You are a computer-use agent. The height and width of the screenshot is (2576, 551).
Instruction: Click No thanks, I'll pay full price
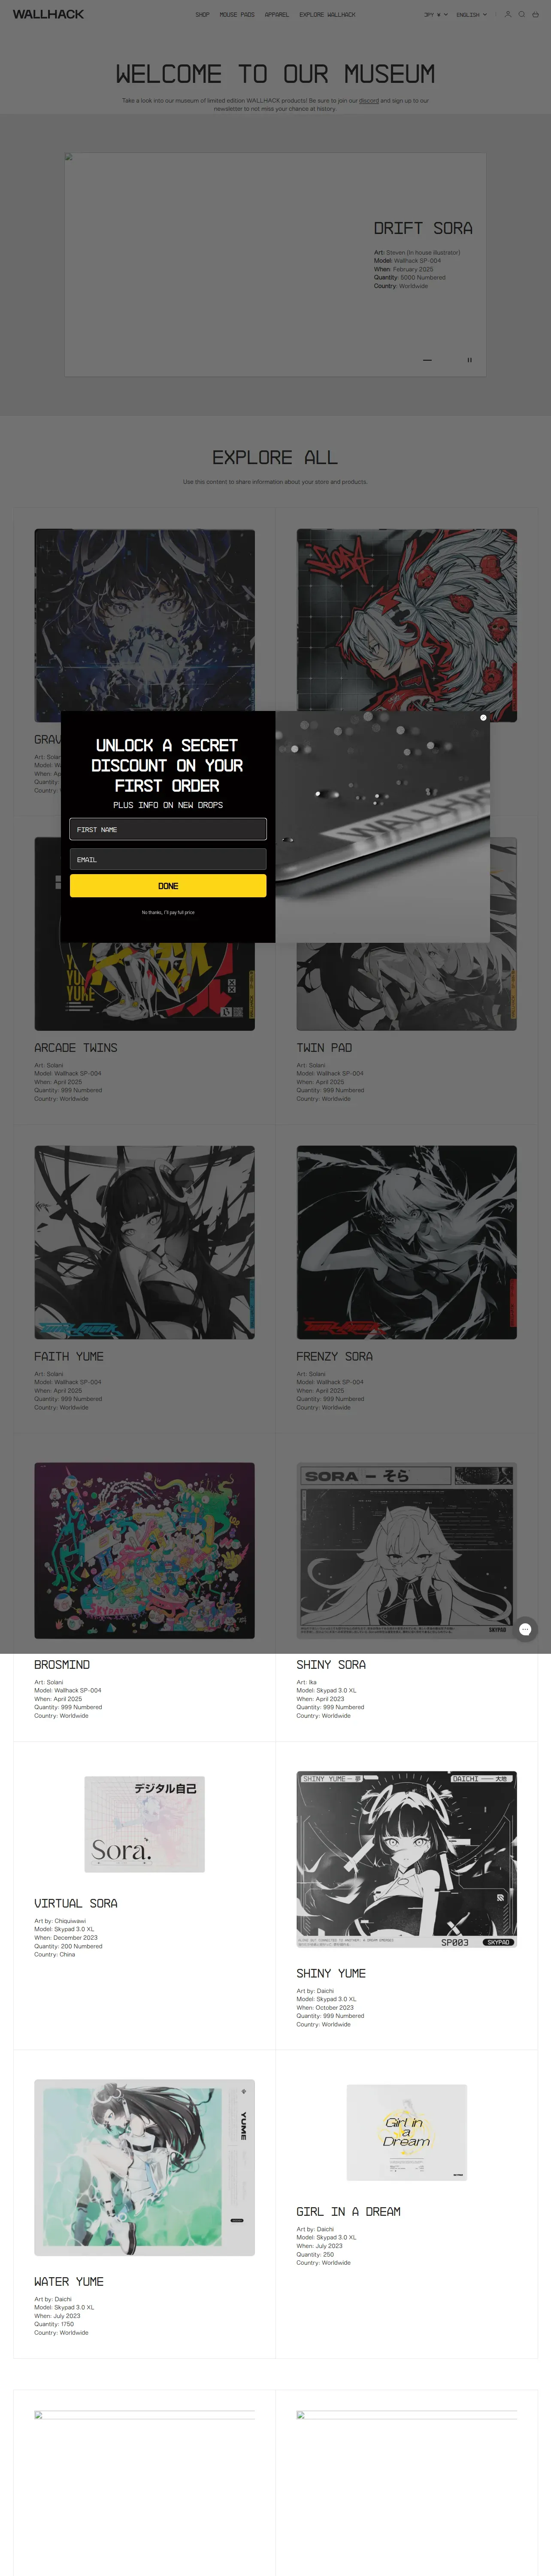pyautogui.click(x=168, y=912)
